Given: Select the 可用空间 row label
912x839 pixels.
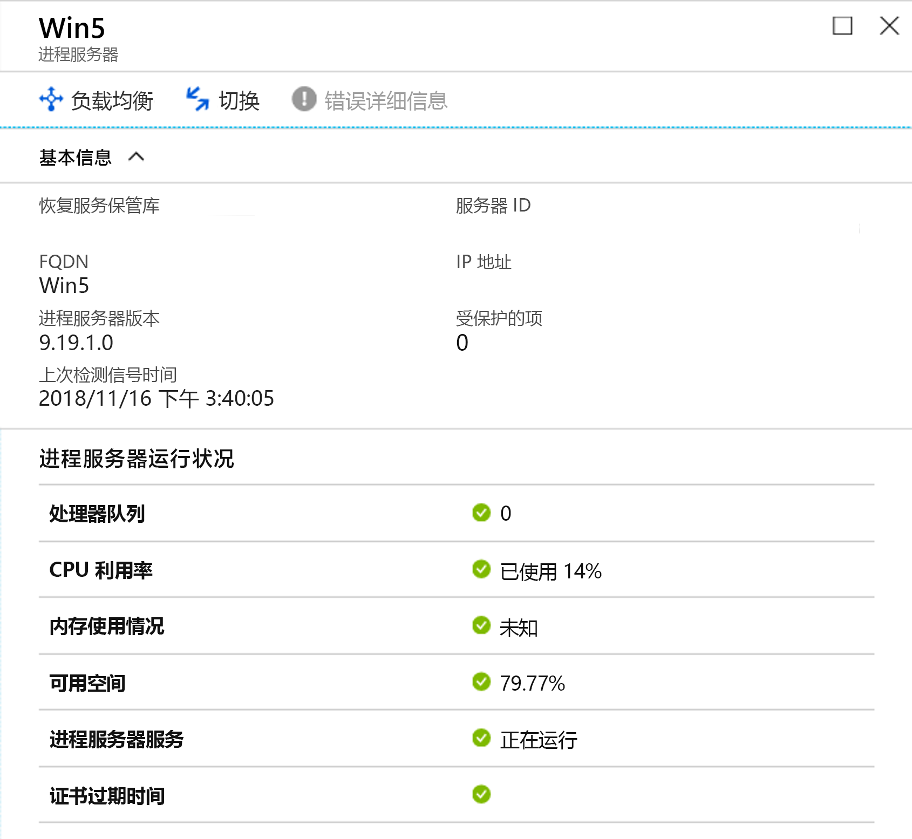Looking at the screenshot, I should click(x=87, y=683).
